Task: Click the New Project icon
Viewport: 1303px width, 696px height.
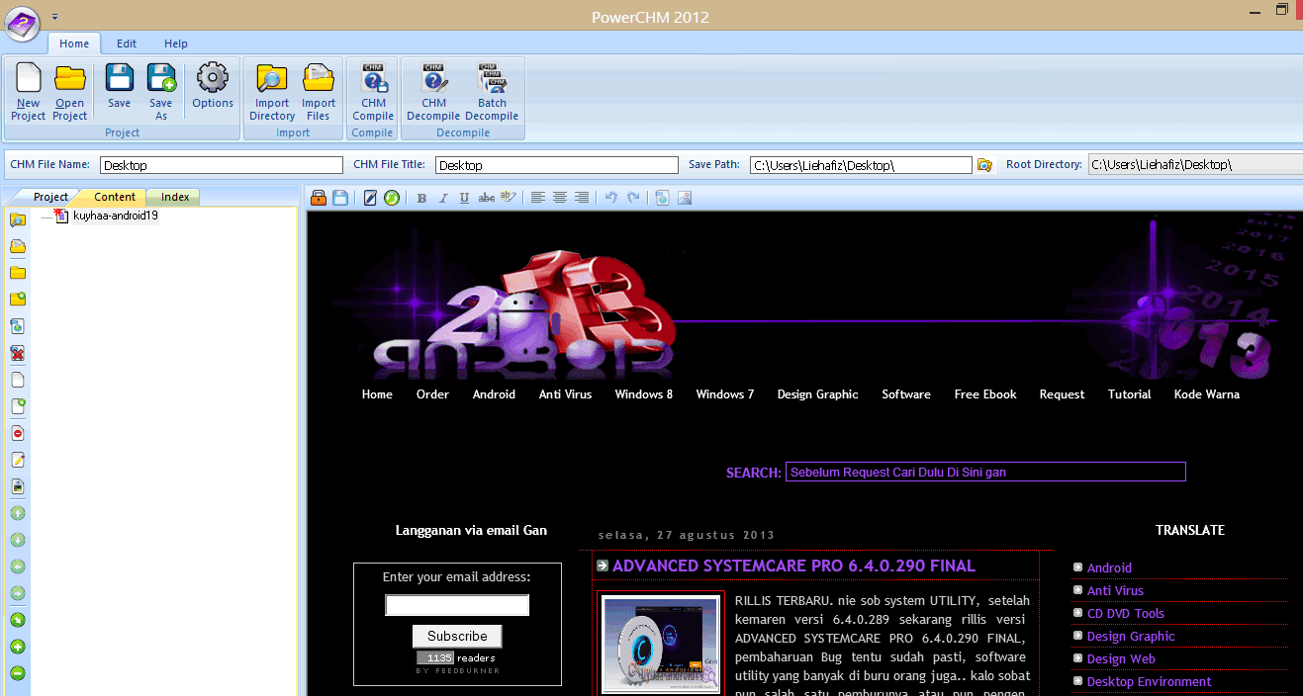Action: (x=28, y=78)
